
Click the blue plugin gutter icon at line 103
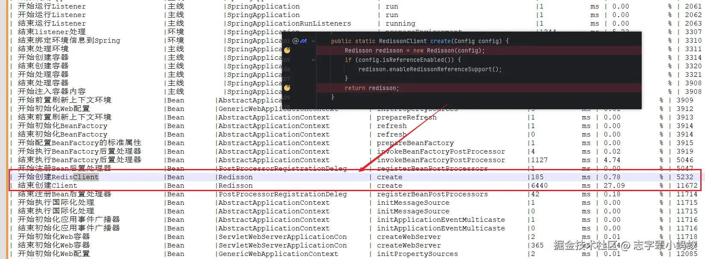tap(304, 41)
